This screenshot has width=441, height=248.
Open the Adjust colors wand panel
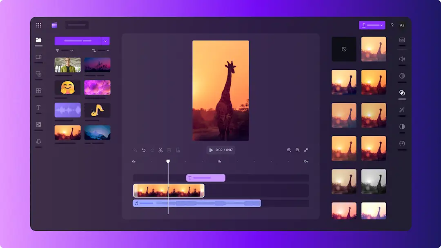402,109
